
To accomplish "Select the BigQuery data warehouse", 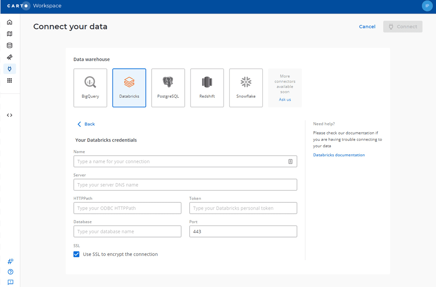I will pos(90,88).
